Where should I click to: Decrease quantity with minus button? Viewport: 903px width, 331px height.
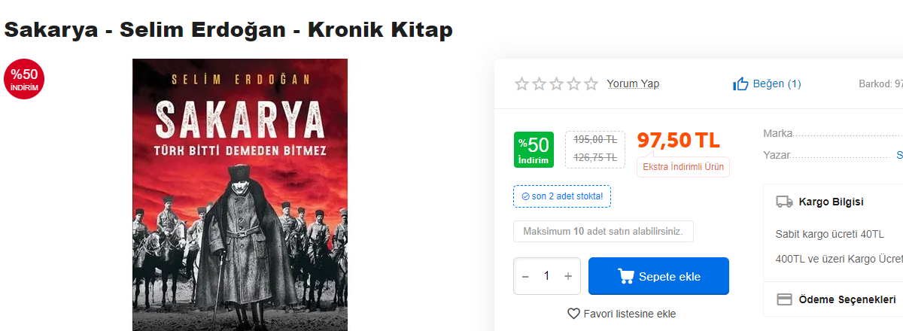coord(525,276)
